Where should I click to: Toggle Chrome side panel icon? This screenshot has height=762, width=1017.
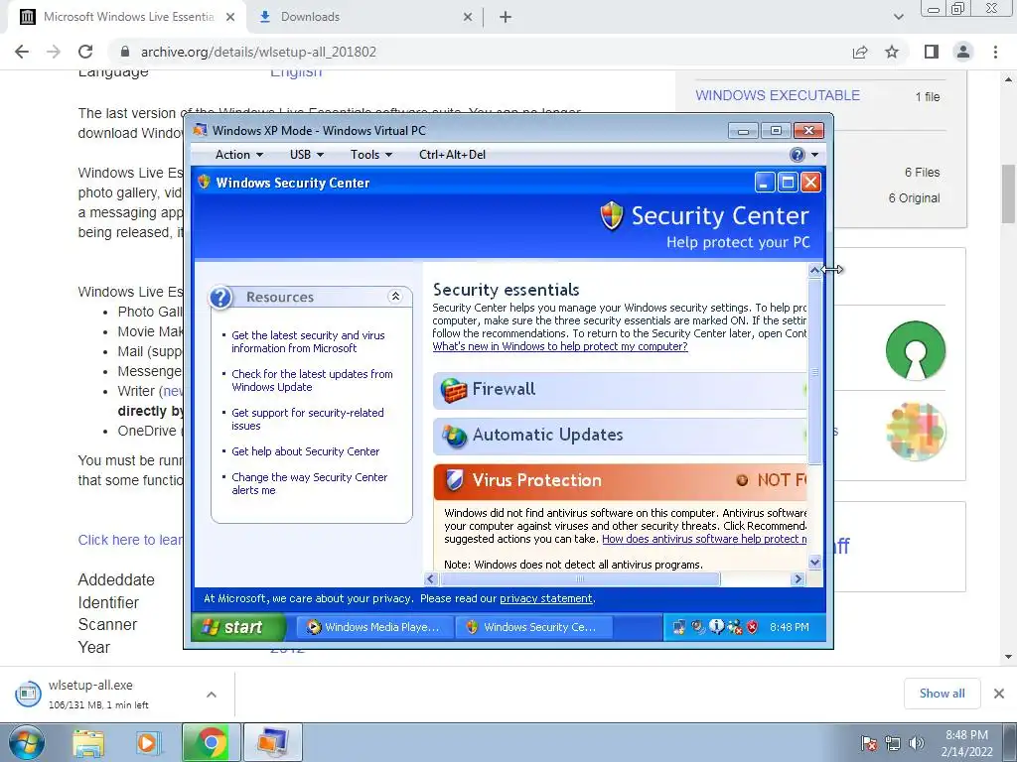(932, 52)
